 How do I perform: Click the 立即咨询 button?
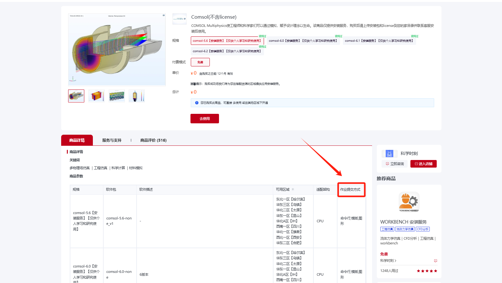pyautogui.click(x=395, y=164)
